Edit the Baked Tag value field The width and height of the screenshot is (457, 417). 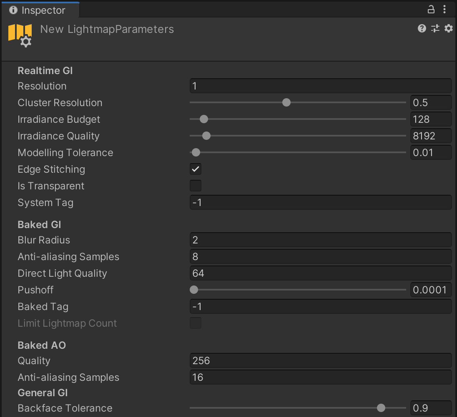click(321, 306)
